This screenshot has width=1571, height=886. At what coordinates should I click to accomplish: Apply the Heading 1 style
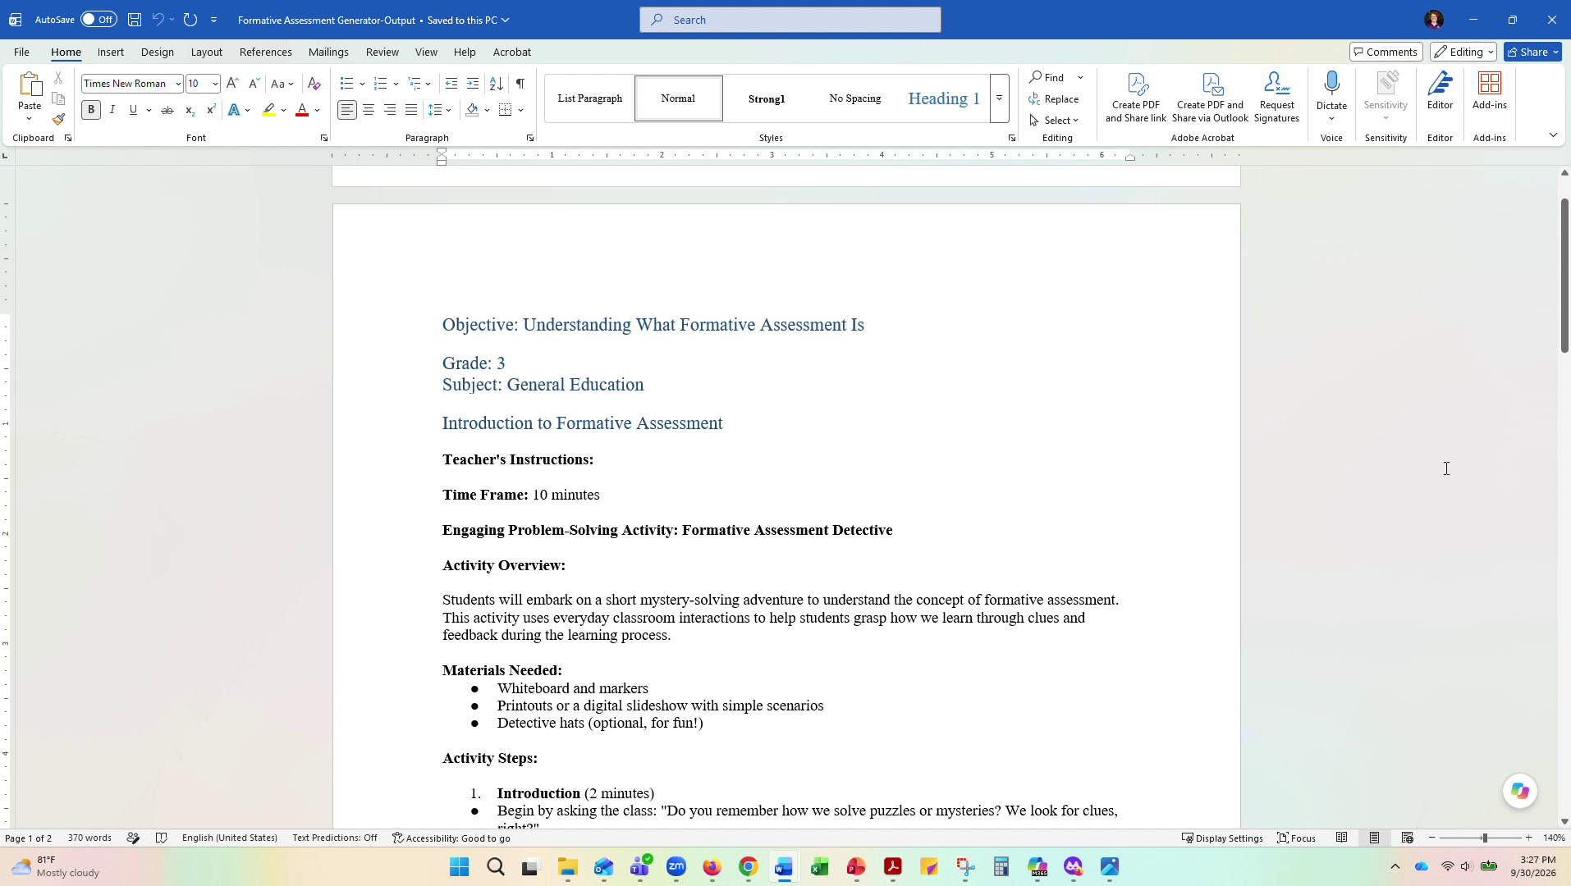[x=944, y=98]
